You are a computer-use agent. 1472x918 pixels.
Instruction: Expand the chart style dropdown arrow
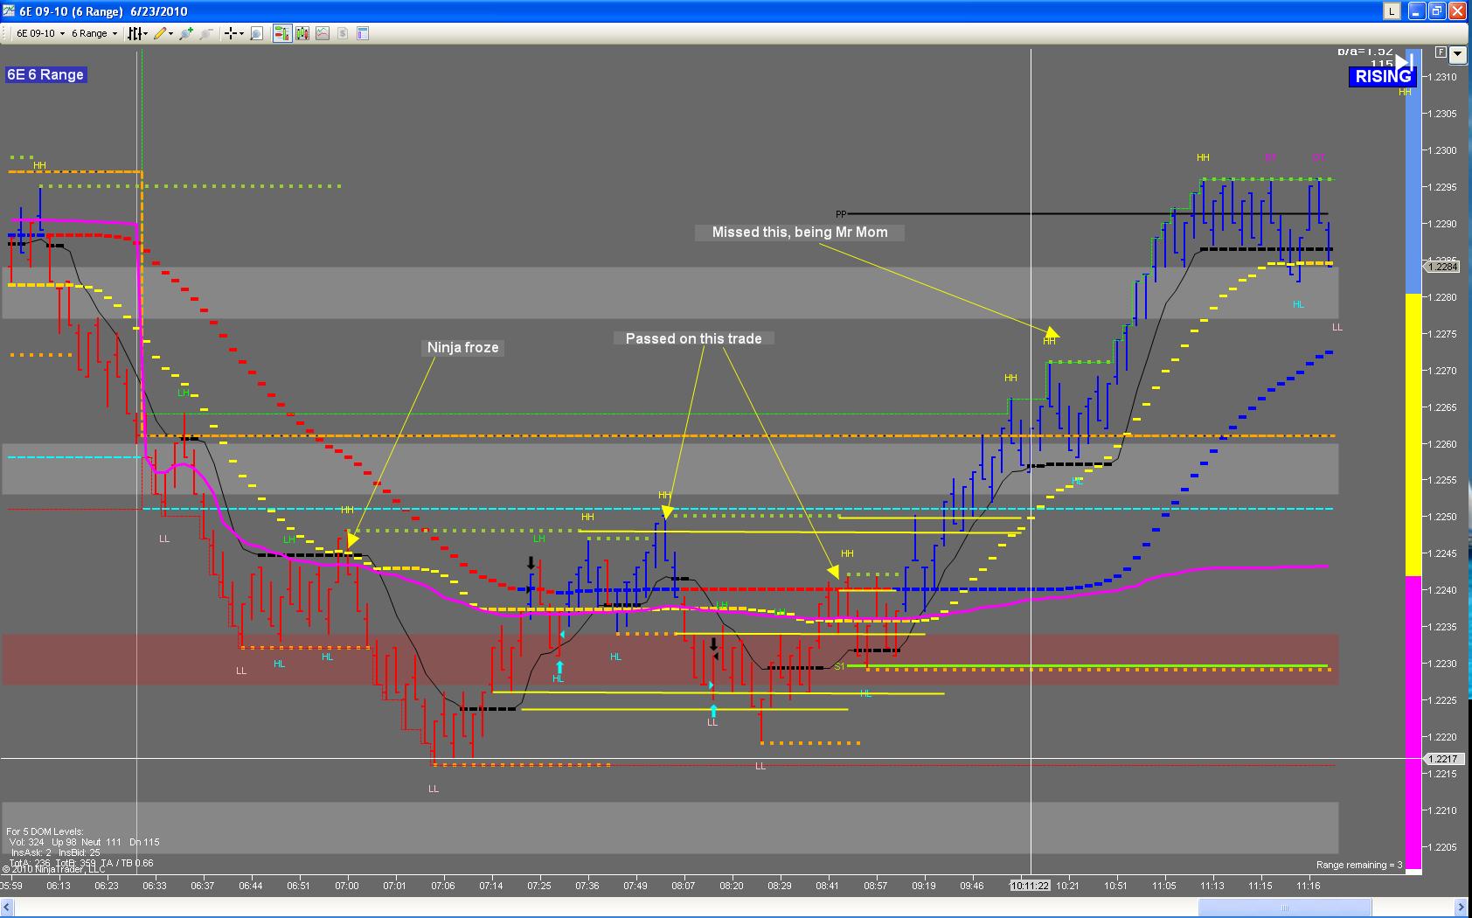pos(146,33)
